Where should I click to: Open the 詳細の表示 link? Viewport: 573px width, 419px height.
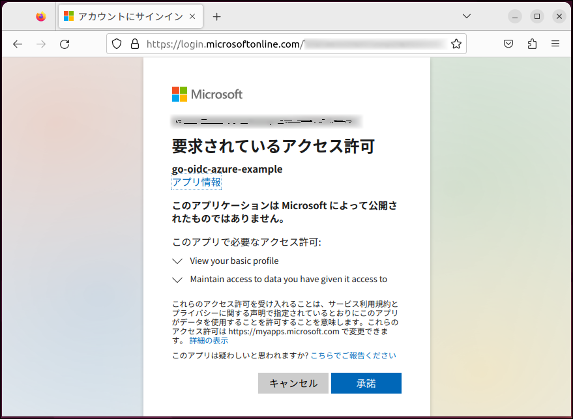click(x=209, y=340)
